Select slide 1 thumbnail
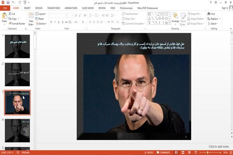233x155 pixels. coord(17,46)
